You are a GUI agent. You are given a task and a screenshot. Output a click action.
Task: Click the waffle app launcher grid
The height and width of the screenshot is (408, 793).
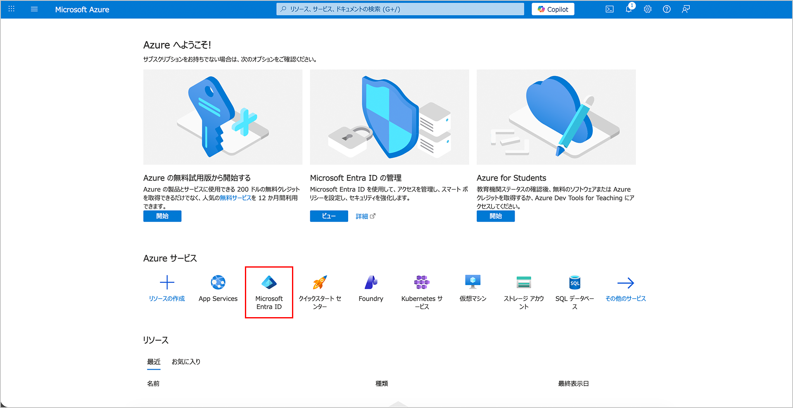(x=12, y=9)
